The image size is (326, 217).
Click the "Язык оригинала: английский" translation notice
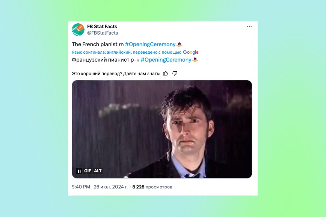click(127, 52)
